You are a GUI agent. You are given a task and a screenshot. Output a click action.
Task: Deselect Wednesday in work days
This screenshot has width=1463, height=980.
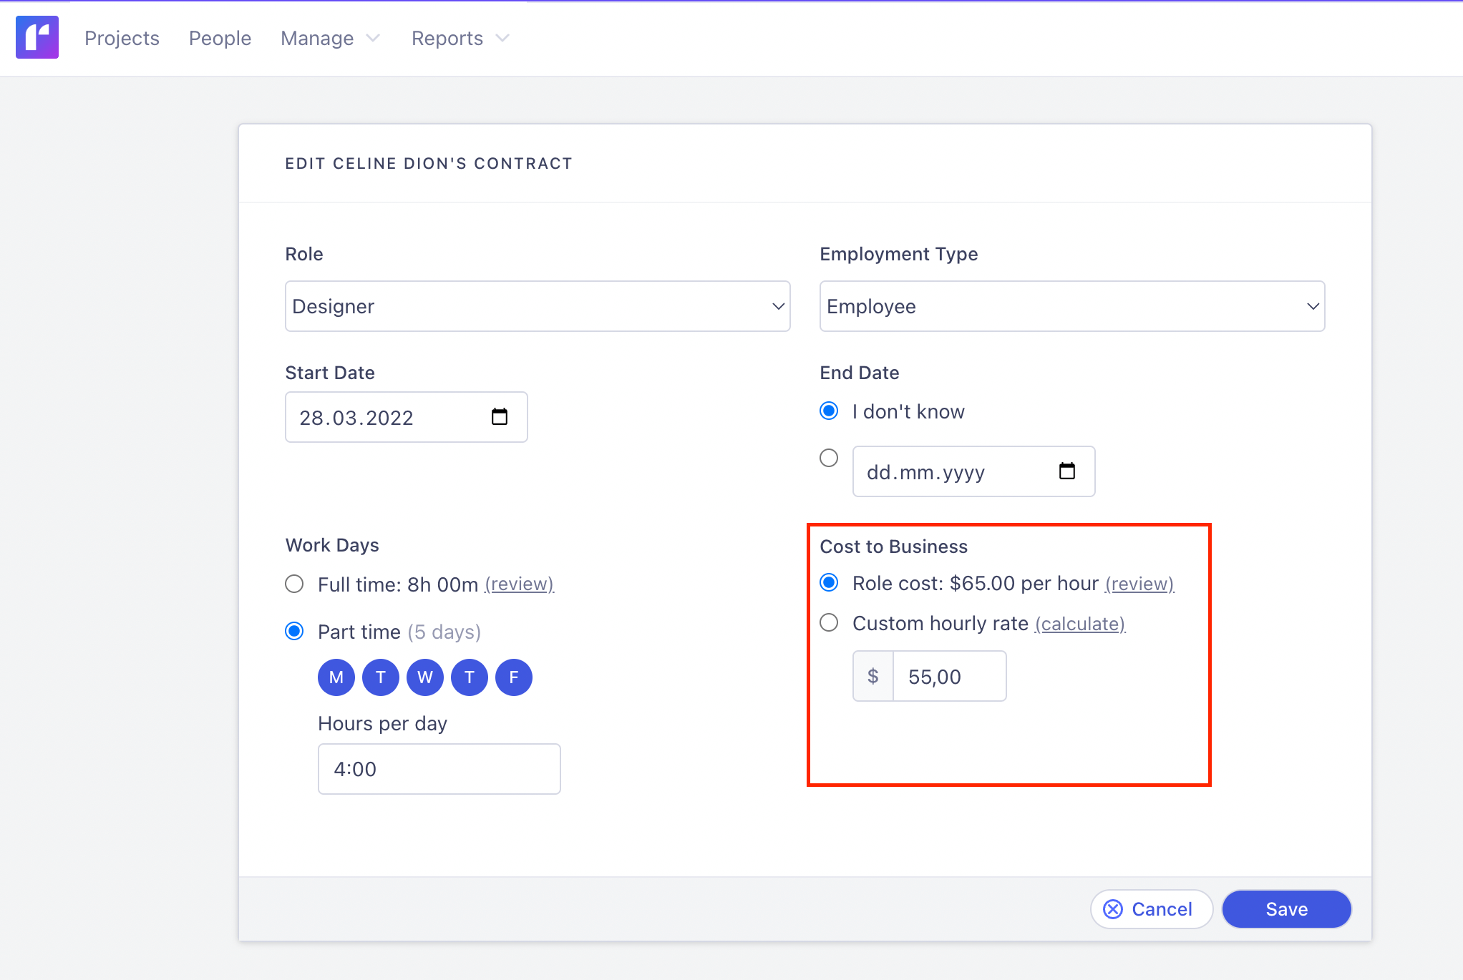click(x=424, y=677)
